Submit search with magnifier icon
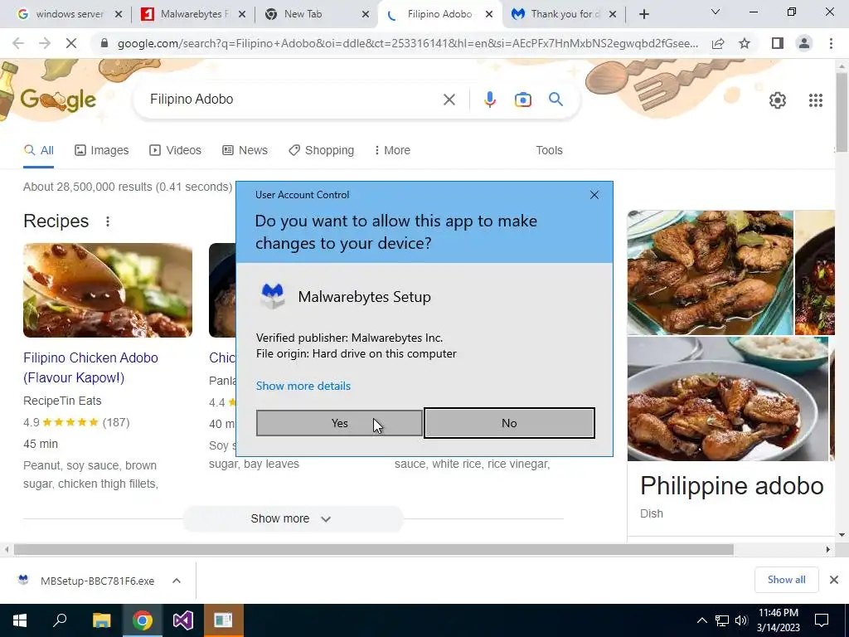Image resolution: width=849 pixels, height=637 pixels. [555, 100]
